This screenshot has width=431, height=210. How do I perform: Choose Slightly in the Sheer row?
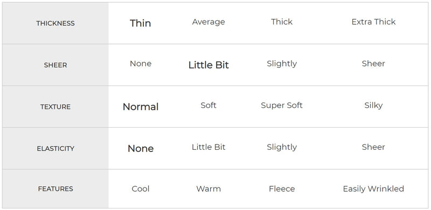282,64
